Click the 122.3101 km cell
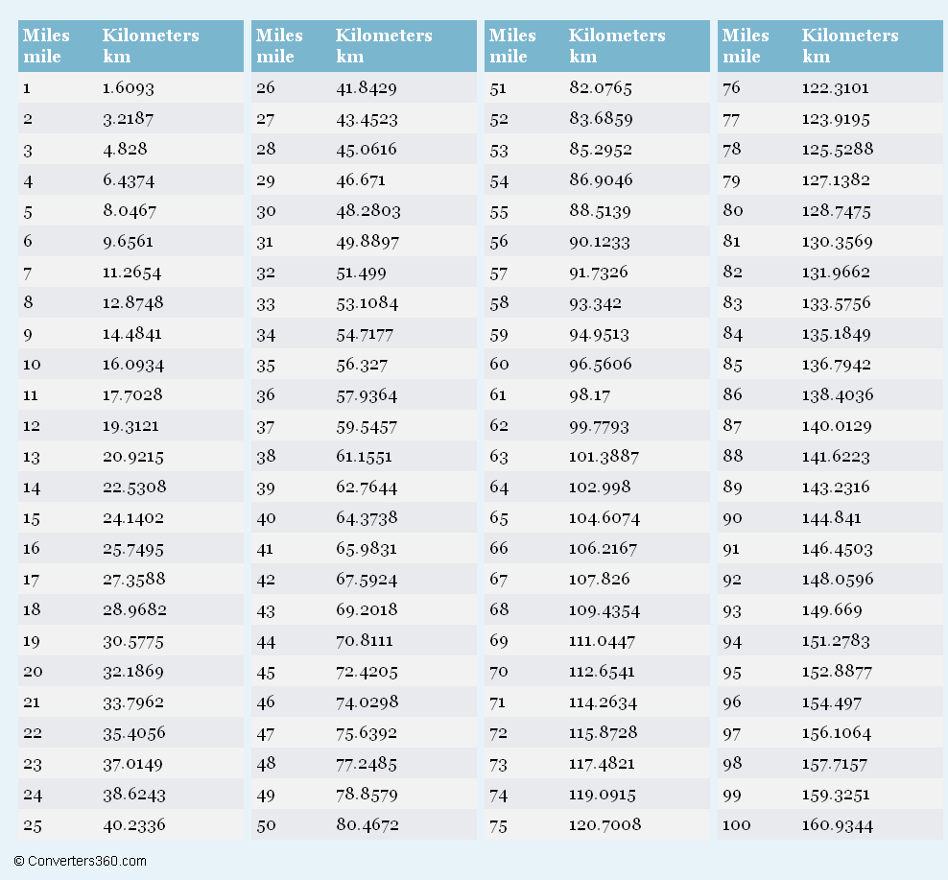The height and width of the screenshot is (880, 948). pos(836,88)
